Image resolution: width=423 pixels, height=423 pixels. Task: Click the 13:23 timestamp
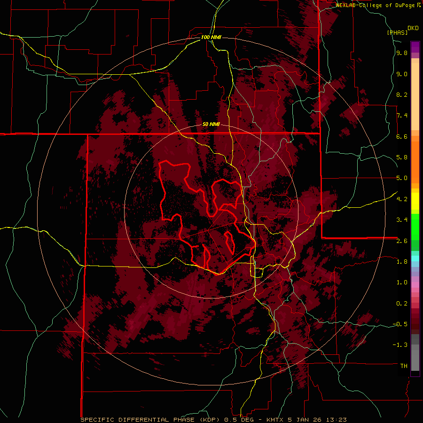point(336,420)
